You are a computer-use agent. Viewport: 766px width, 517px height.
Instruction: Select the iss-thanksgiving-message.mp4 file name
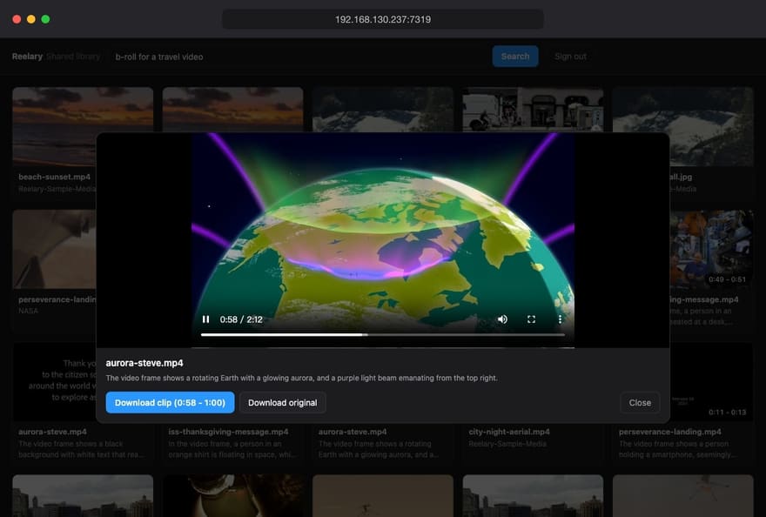228,432
